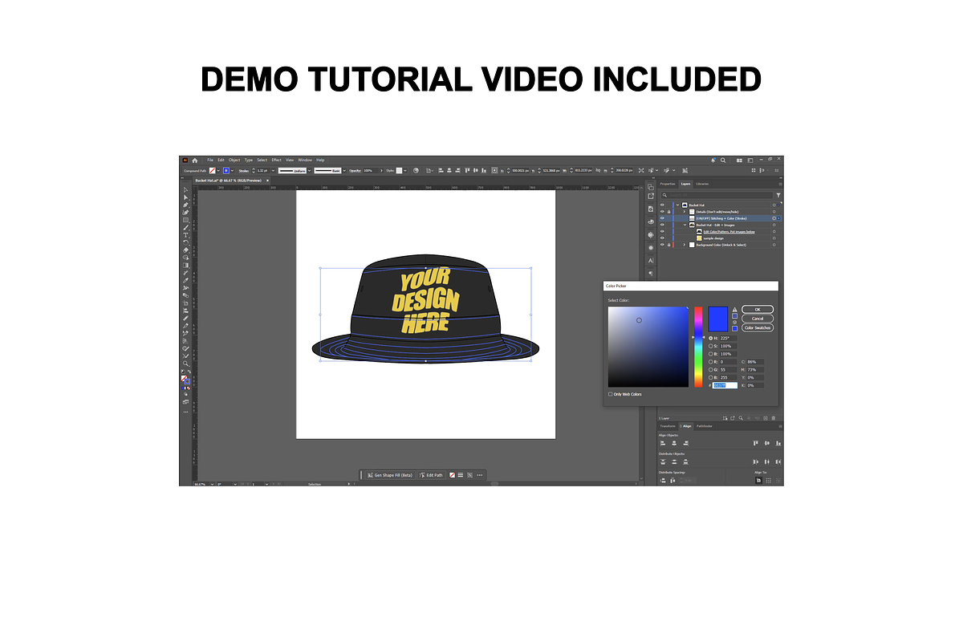Hide the (ON/OFF) Stitching + Color layer

click(662, 218)
